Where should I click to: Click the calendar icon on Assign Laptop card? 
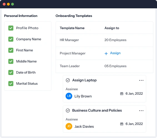[x=122, y=94]
